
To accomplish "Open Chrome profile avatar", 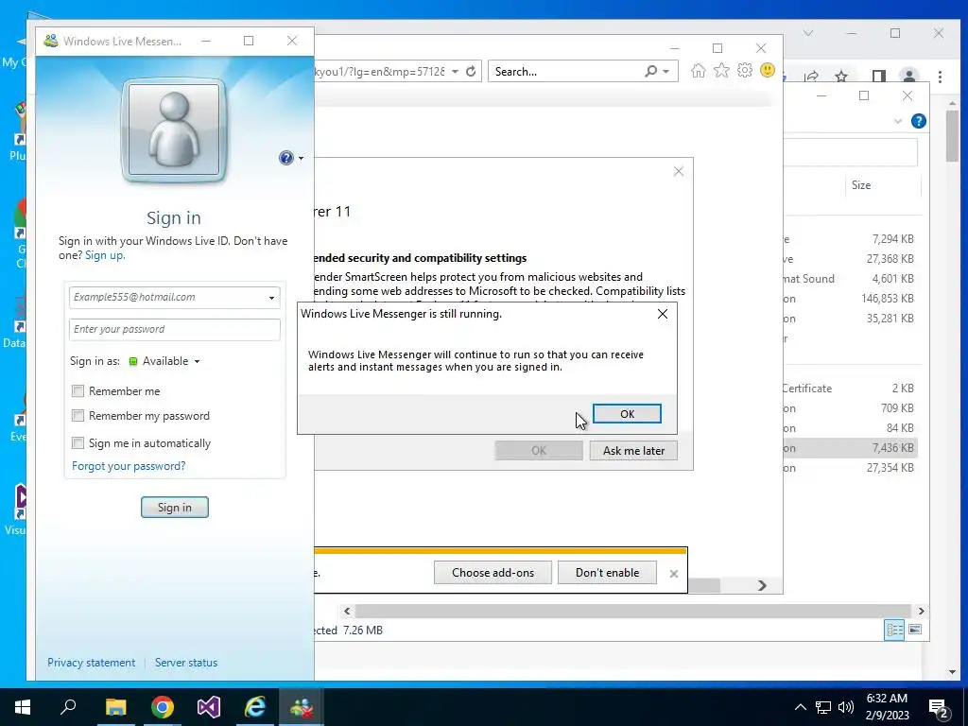I will point(908,77).
